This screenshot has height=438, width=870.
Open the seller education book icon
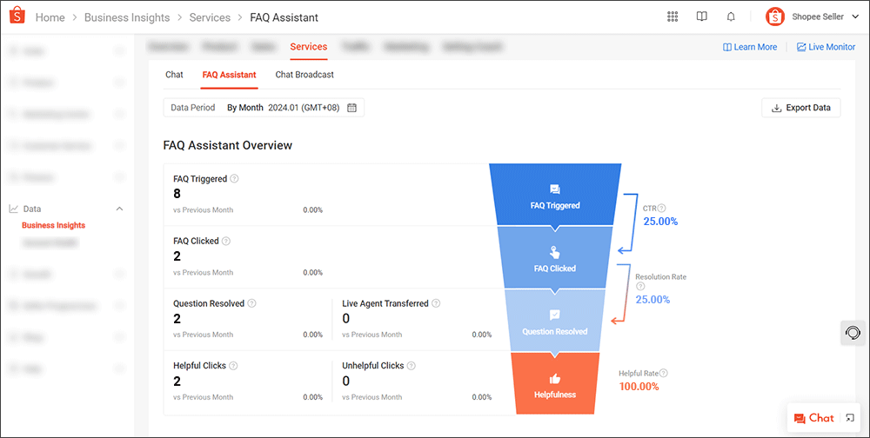[x=702, y=17]
